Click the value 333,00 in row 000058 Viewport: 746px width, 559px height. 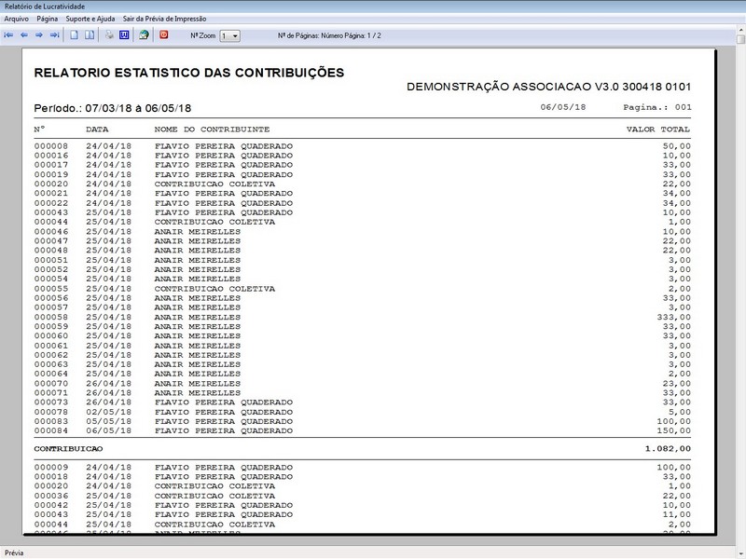tap(673, 317)
